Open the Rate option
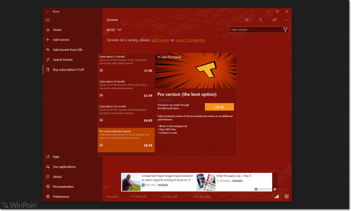 coord(72,157)
